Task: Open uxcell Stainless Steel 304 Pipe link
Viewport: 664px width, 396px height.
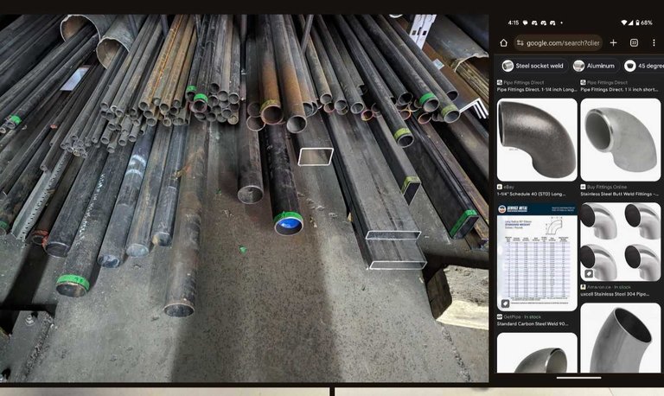Action: (619, 294)
